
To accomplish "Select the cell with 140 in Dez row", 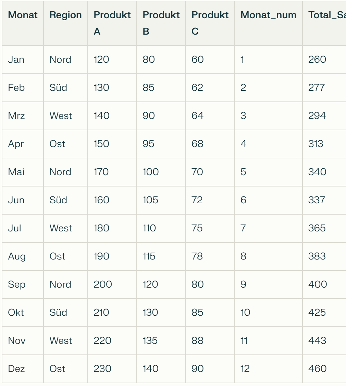I will click(161, 369).
